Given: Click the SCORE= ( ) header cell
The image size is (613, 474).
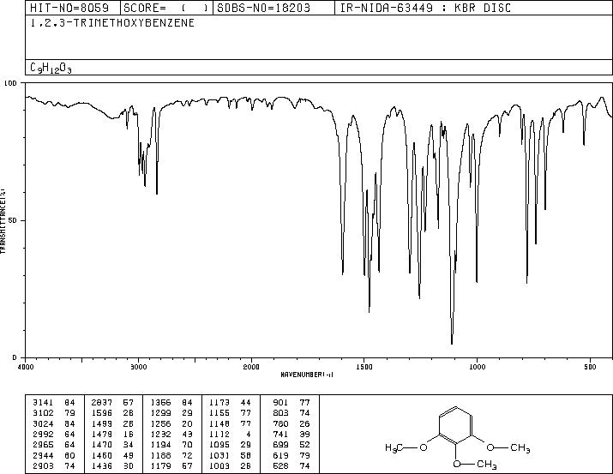Looking at the screenshot, I should pos(166,8).
